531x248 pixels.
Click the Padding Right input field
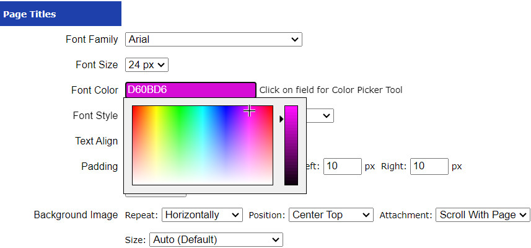(x=429, y=166)
